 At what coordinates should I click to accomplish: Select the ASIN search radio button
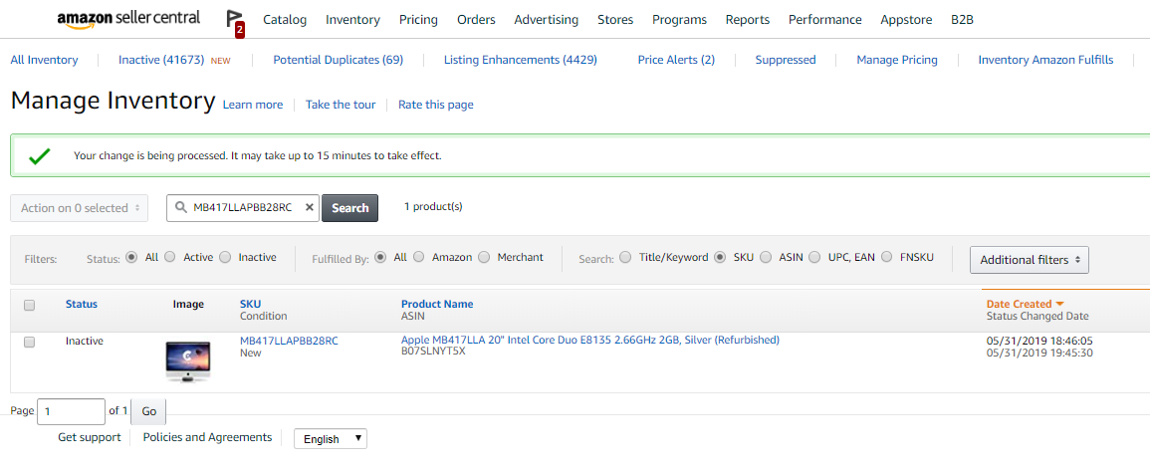[766, 257]
